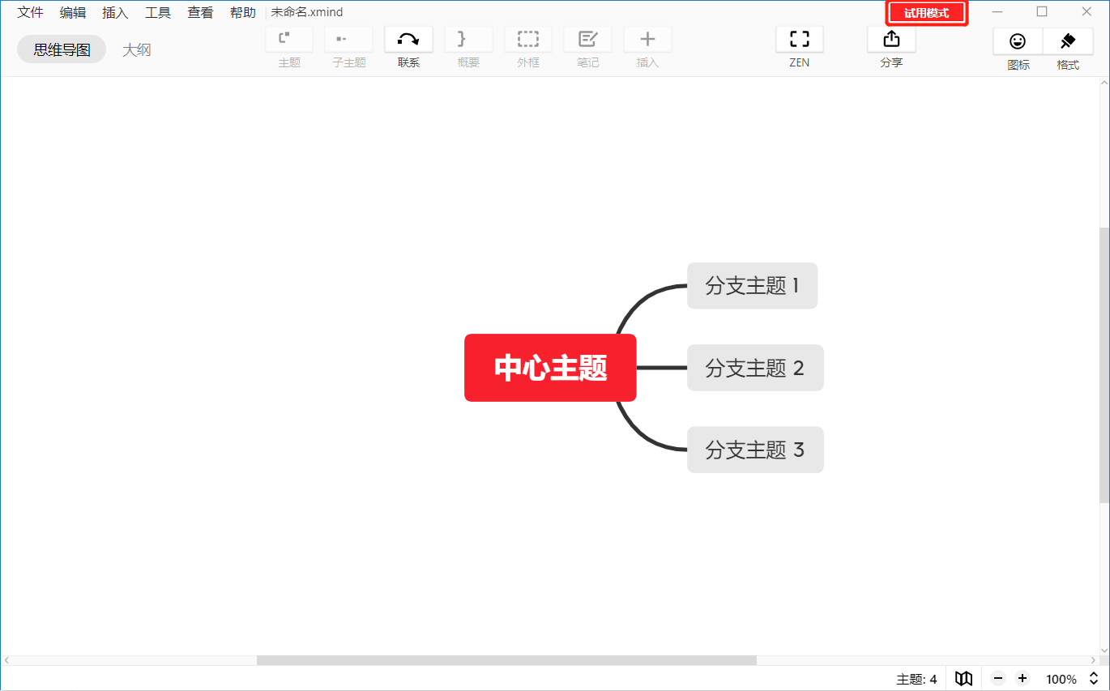The image size is (1110, 691).
Task: Enter ZEN mode
Action: click(x=800, y=39)
